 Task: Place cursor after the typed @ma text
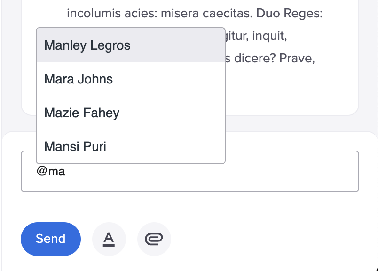[65, 172]
